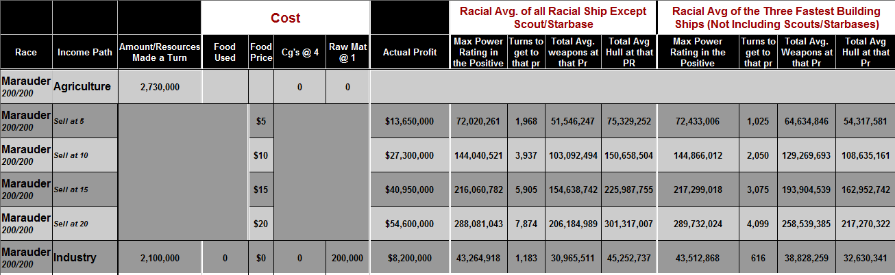Select the $15 food price cell
Viewport: 895px width, 275px height.
pyautogui.click(x=260, y=189)
